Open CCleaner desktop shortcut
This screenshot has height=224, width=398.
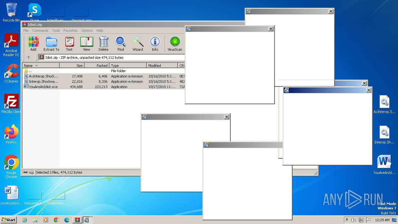point(11,73)
